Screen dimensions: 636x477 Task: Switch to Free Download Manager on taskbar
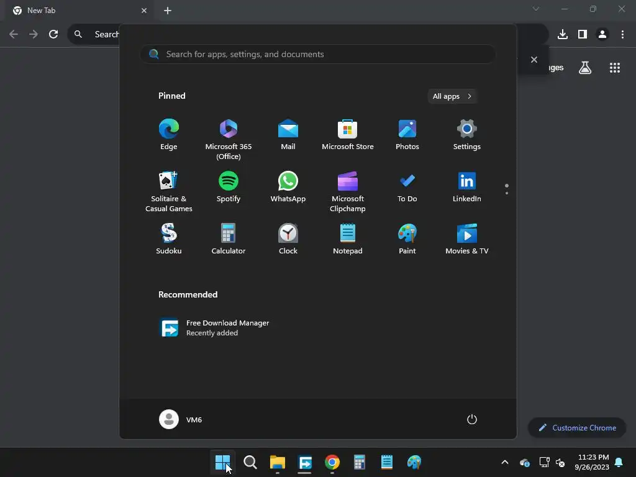[304, 462]
